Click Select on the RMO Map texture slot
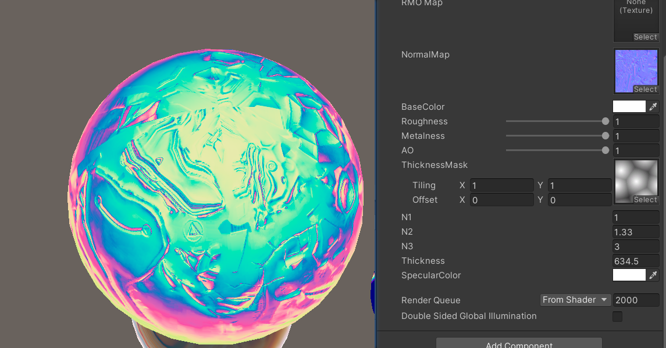Viewport: 666px width, 348px height. coord(645,37)
